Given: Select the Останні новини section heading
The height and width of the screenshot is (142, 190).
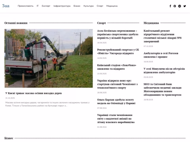Looking at the screenshot, I should pyautogui.click(x=16, y=23).
